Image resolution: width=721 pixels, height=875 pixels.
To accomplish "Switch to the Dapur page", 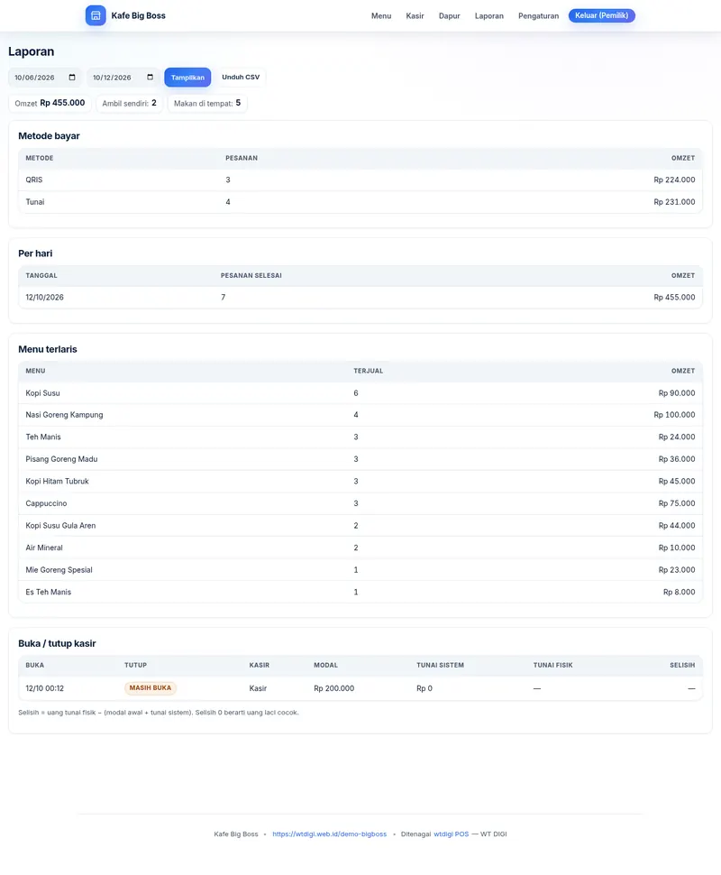I will point(450,15).
